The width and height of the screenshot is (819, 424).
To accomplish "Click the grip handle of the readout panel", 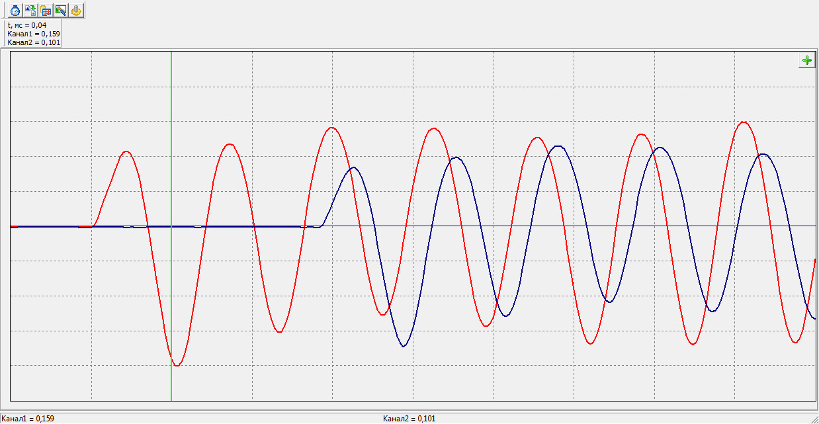I will click(x=3, y=34).
